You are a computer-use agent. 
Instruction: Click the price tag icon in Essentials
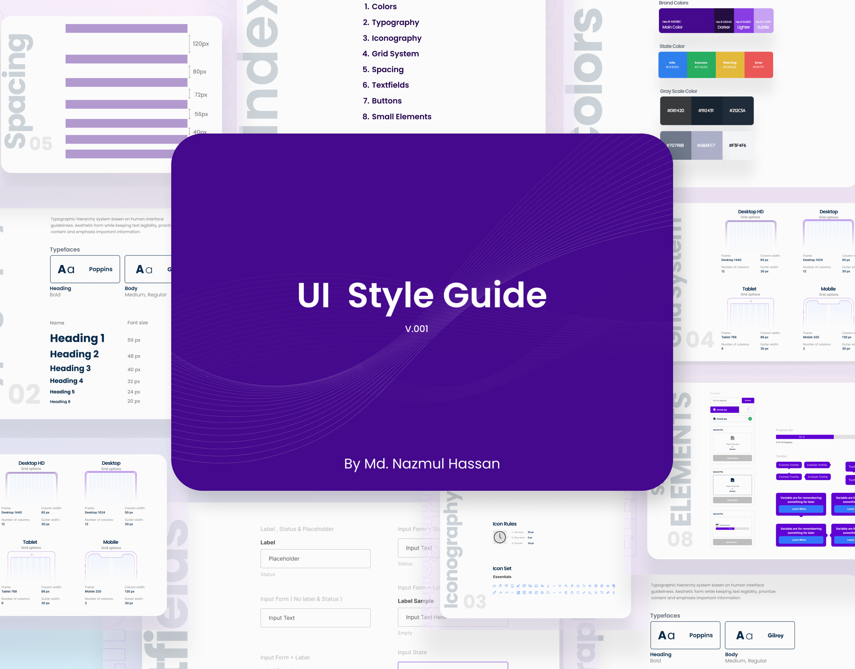click(584, 586)
